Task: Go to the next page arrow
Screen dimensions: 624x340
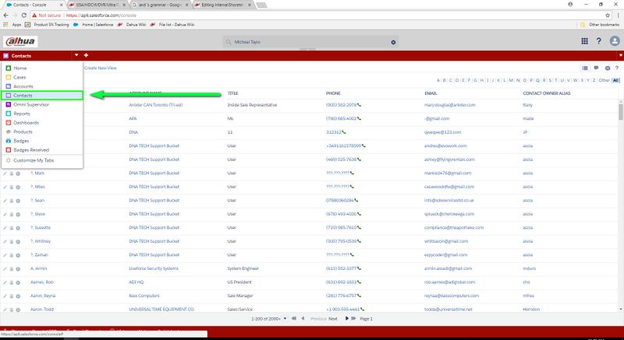Action: (x=346, y=318)
